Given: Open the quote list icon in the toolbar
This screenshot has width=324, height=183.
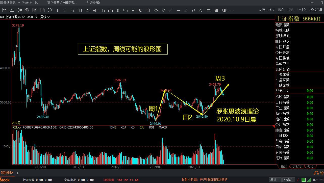Looking at the screenshot, I should pyautogui.click(x=4, y=10).
